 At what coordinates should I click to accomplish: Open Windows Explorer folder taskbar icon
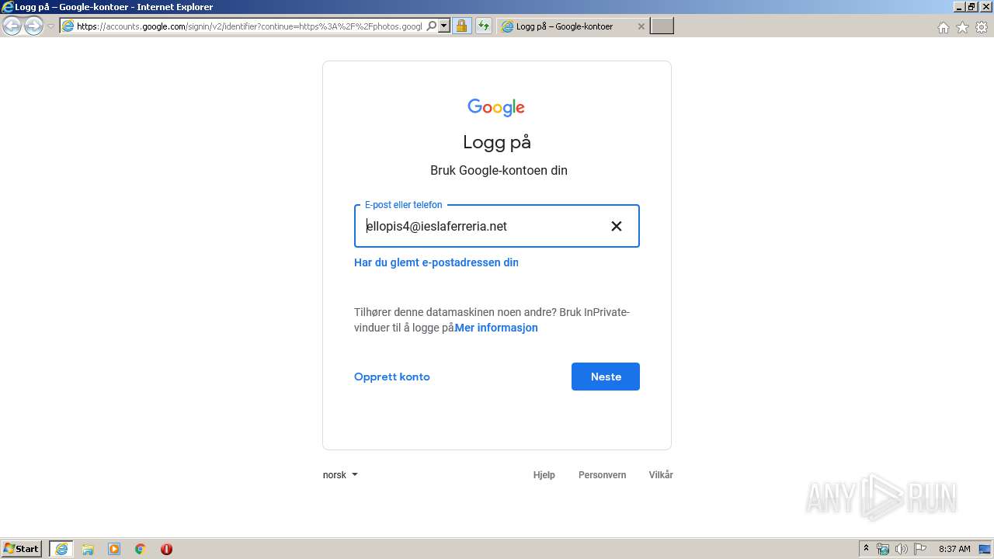(x=88, y=549)
